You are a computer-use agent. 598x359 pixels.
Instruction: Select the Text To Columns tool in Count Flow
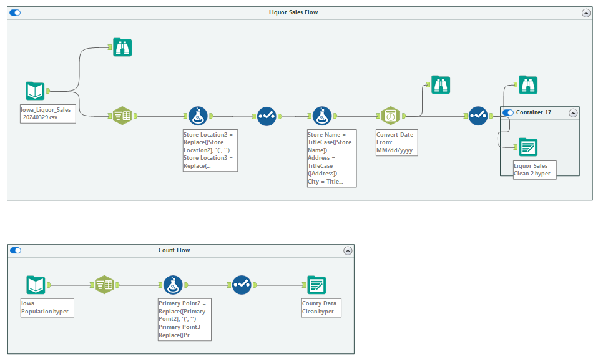104,285
